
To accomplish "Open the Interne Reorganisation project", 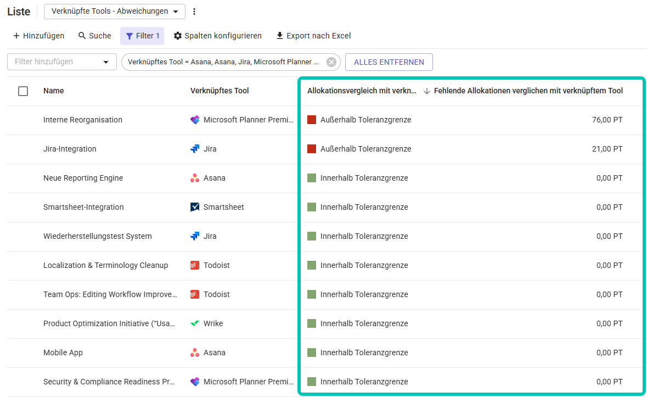I will (83, 120).
